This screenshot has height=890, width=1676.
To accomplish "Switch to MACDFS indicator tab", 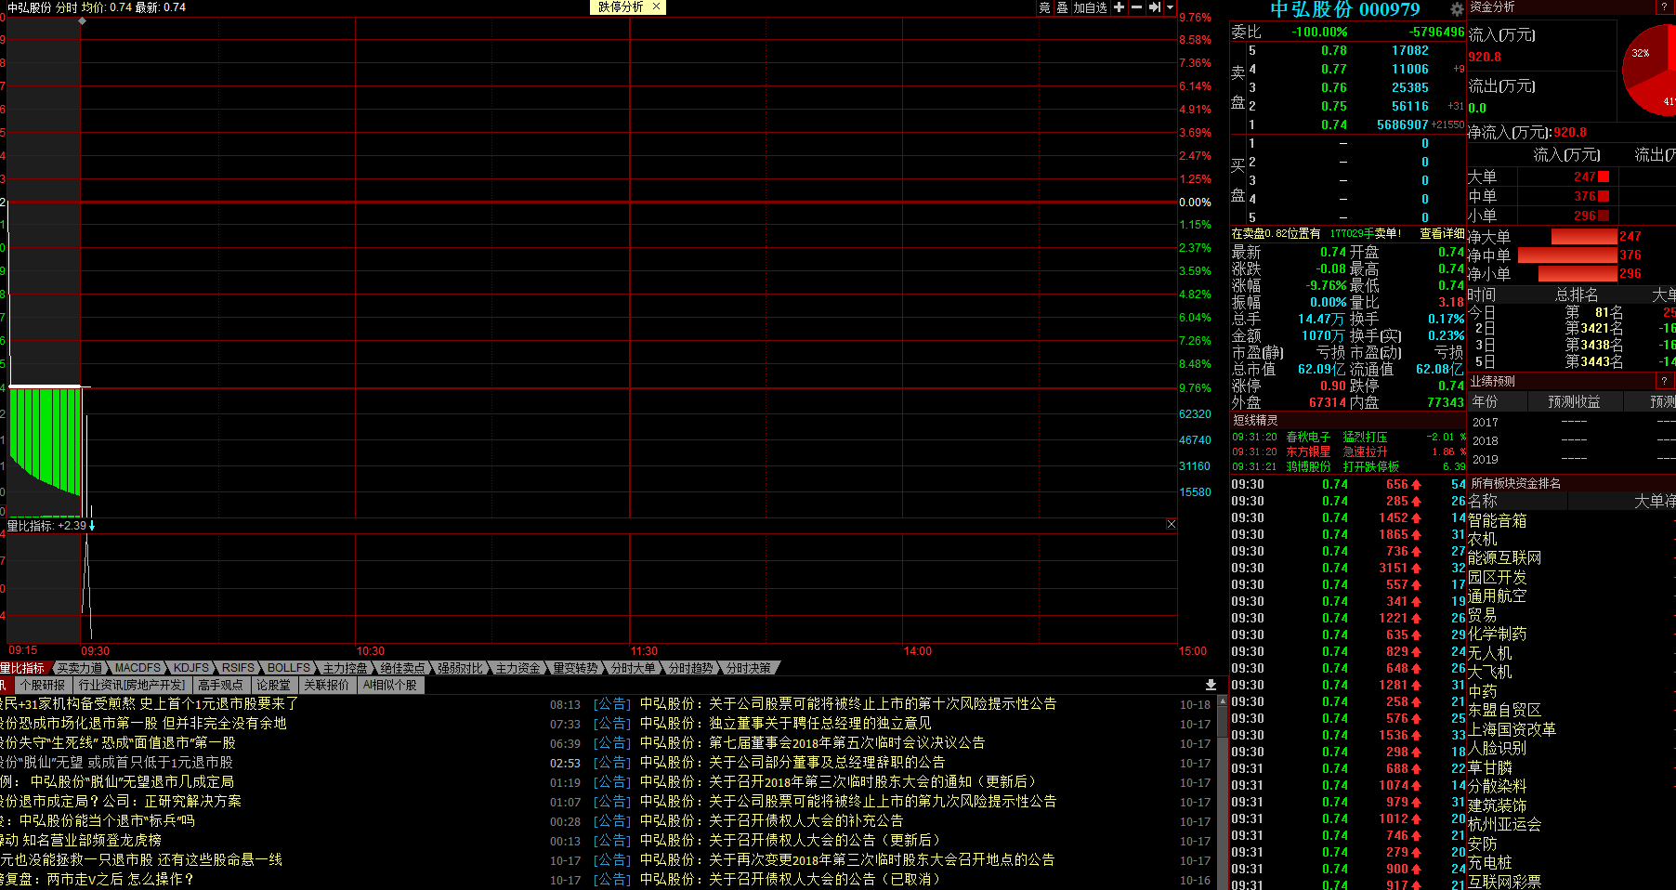I will (137, 668).
